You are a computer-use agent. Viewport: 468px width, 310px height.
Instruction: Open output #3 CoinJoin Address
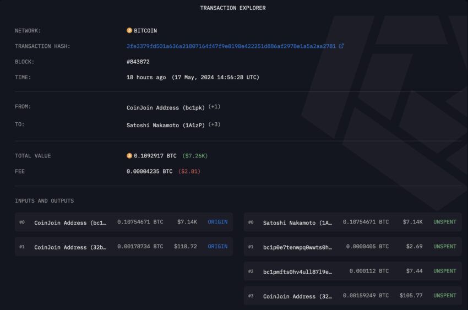tap(297, 296)
